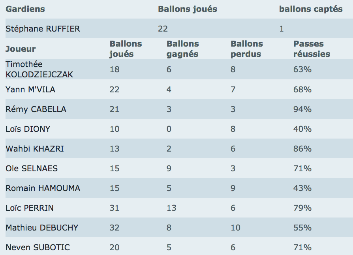Screen dimensions: 353x255
Task: Click the Joueur column header
Action: (x=21, y=49)
